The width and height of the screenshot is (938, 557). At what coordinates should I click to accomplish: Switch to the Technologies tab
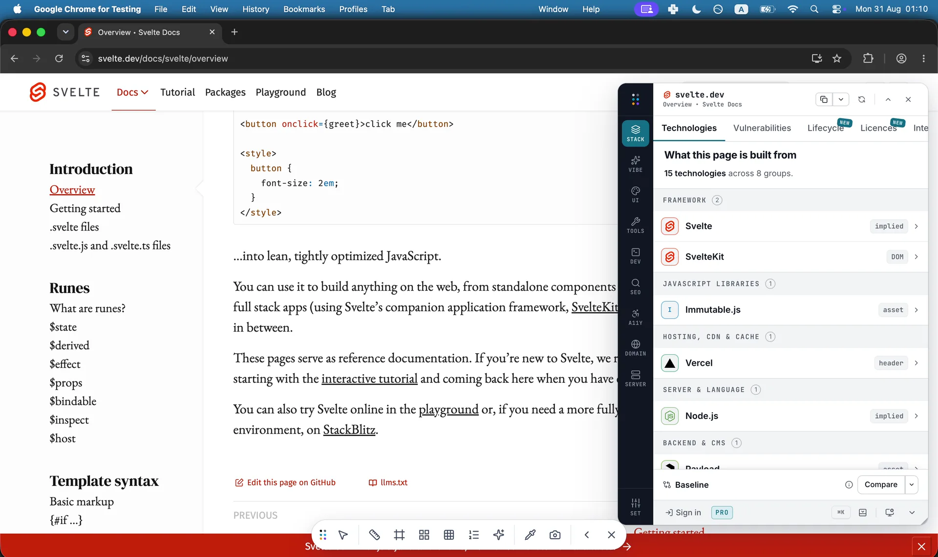pyautogui.click(x=689, y=128)
